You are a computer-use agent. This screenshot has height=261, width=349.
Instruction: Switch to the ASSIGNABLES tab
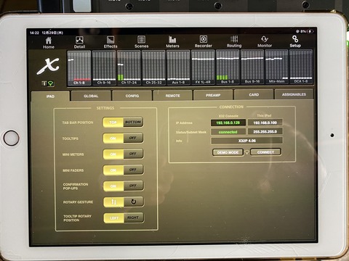coord(294,94)
